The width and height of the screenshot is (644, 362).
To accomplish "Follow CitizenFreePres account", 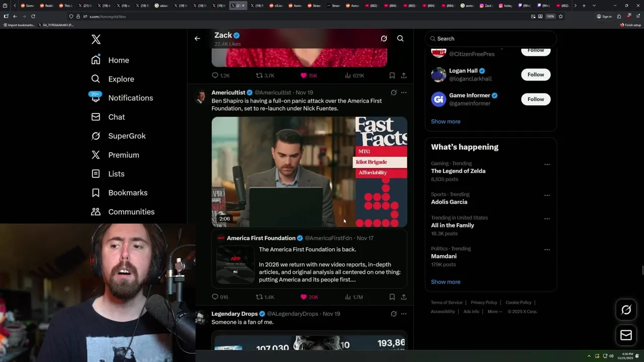I will tap(536, 50).
